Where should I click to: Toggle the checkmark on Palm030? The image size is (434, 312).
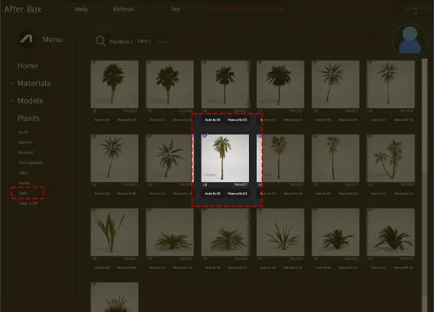coord(370,135)
